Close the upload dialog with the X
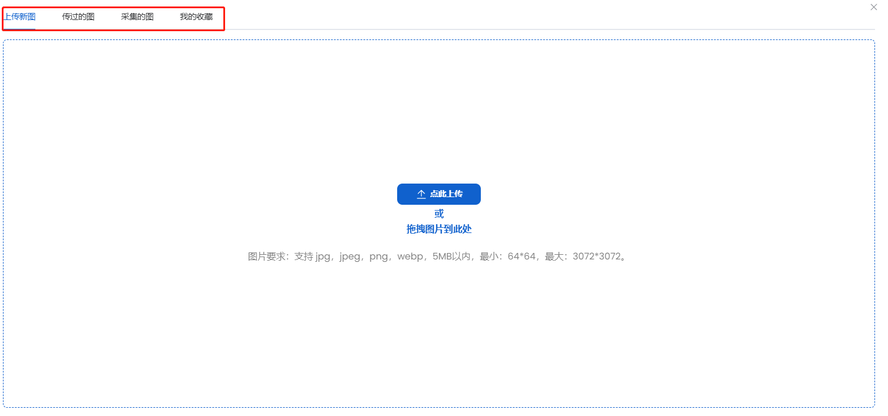 pyautogui.click(x=874, y=7)
